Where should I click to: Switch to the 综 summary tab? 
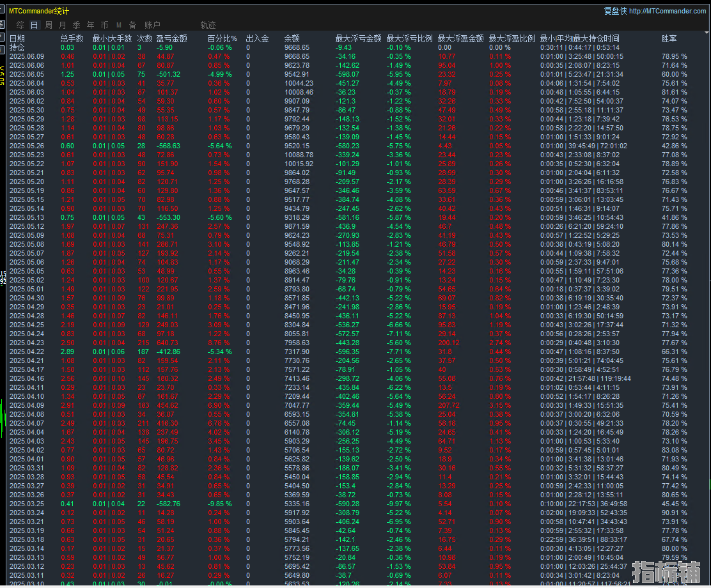coord(20,25)
